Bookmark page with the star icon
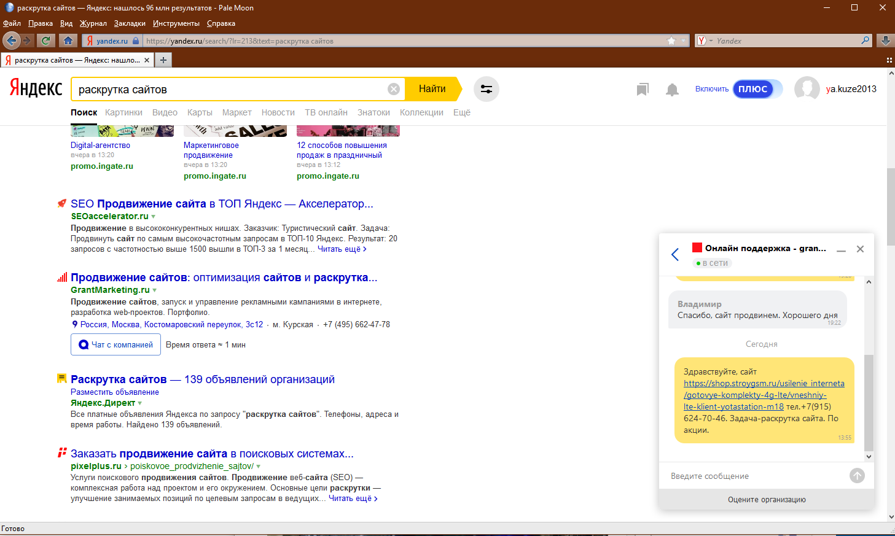Viewport: 895px width, 536px height. (x=671, y=41)
